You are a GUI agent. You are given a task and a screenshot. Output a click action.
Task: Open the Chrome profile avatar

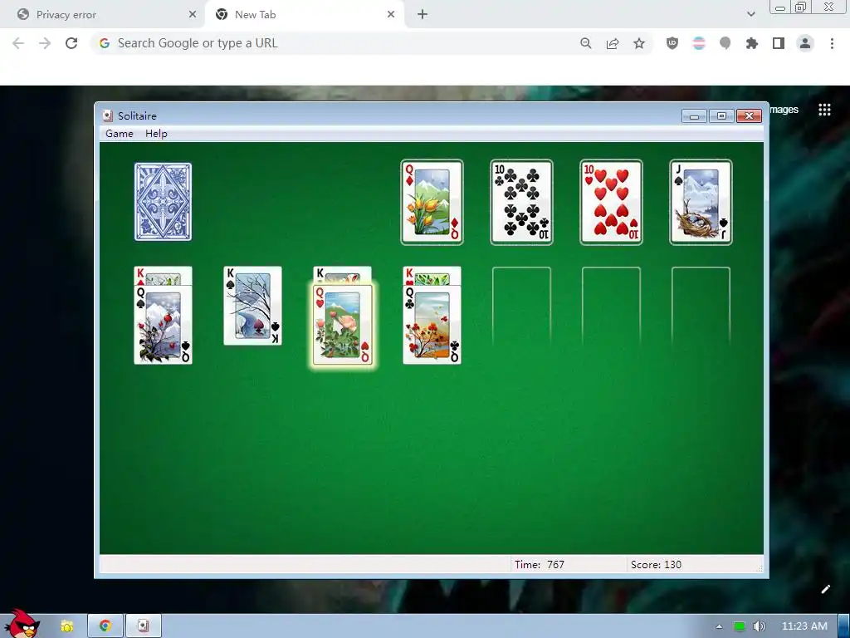pyautogui.click(x=805, y=43)
